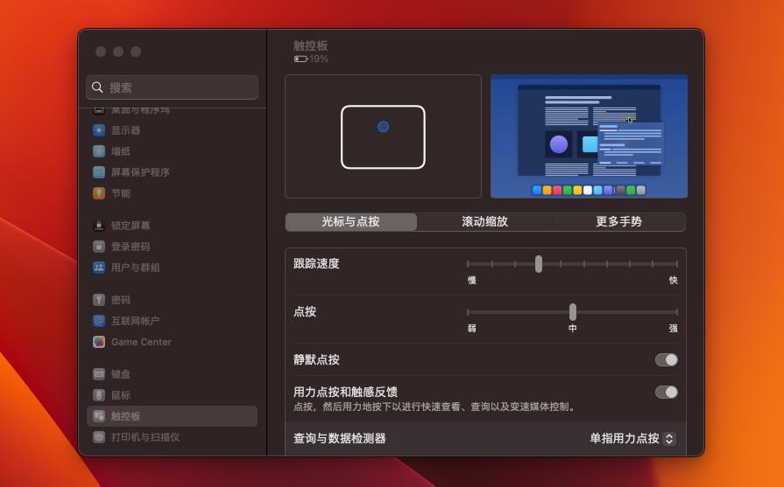Image resolution: width=784 pixels, height=487 pixels.
Task: Toggle Force Click and haptic feedback (用力点按和触感反馈) switch
Action: [667, 393]
